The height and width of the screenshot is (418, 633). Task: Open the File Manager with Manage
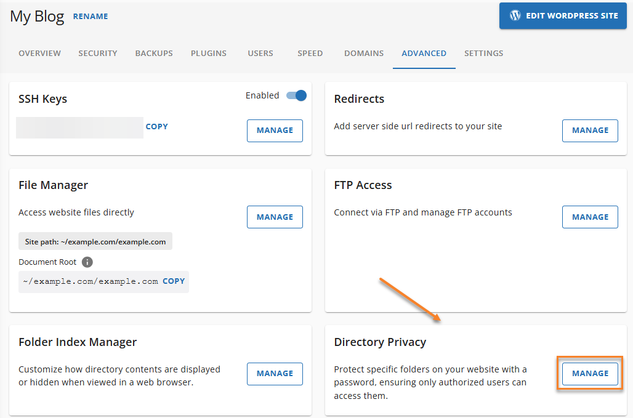point(275,217)
